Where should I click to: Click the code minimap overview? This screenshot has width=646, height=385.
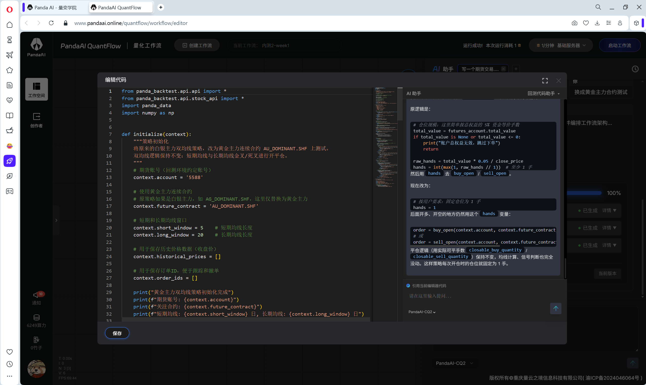[385, 137]
